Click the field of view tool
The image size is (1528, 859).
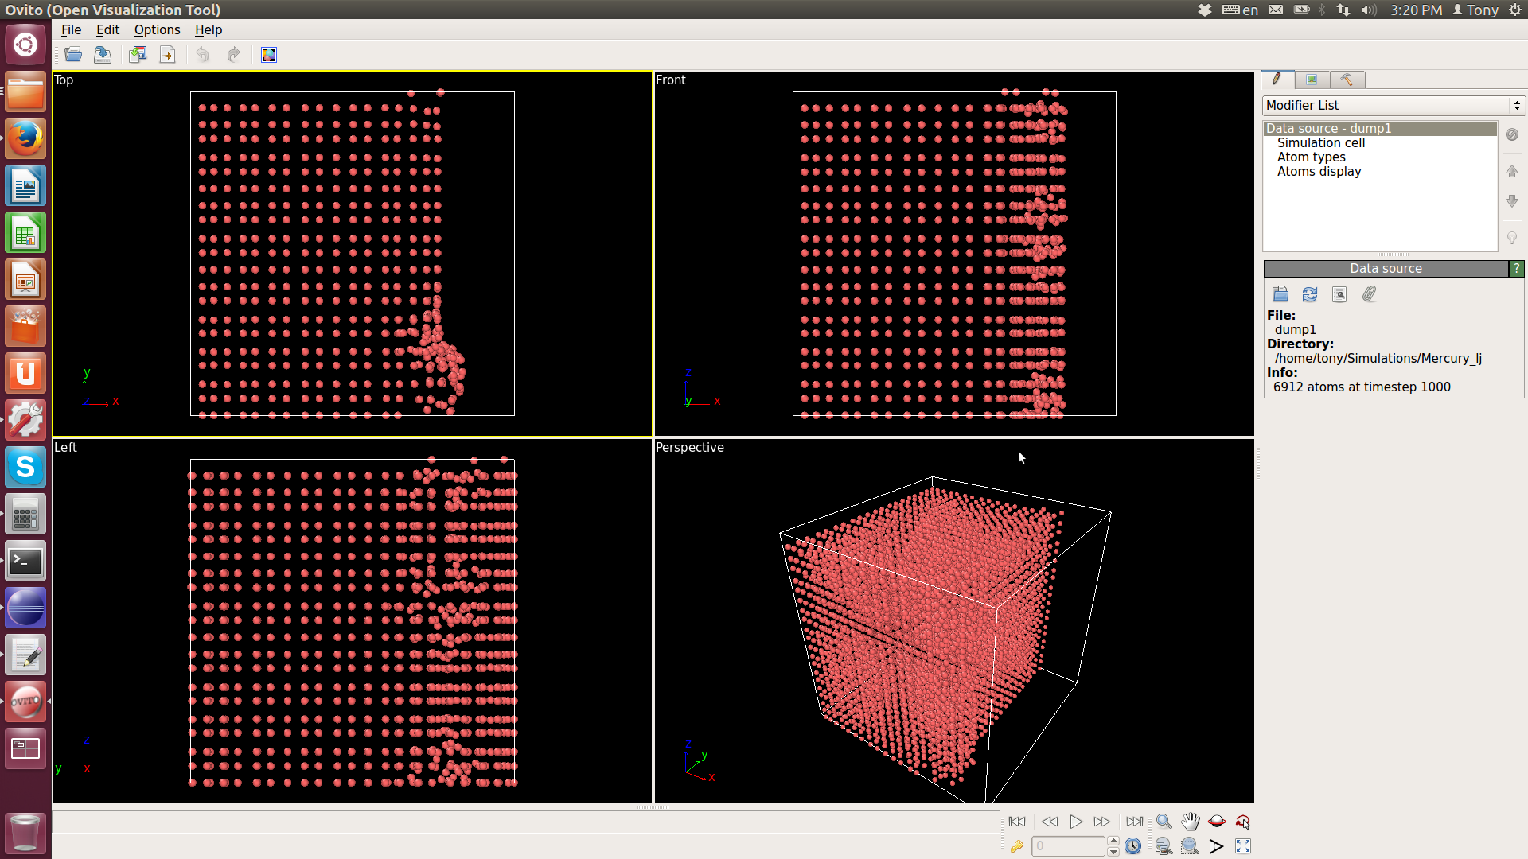(x=1216, y=846)
